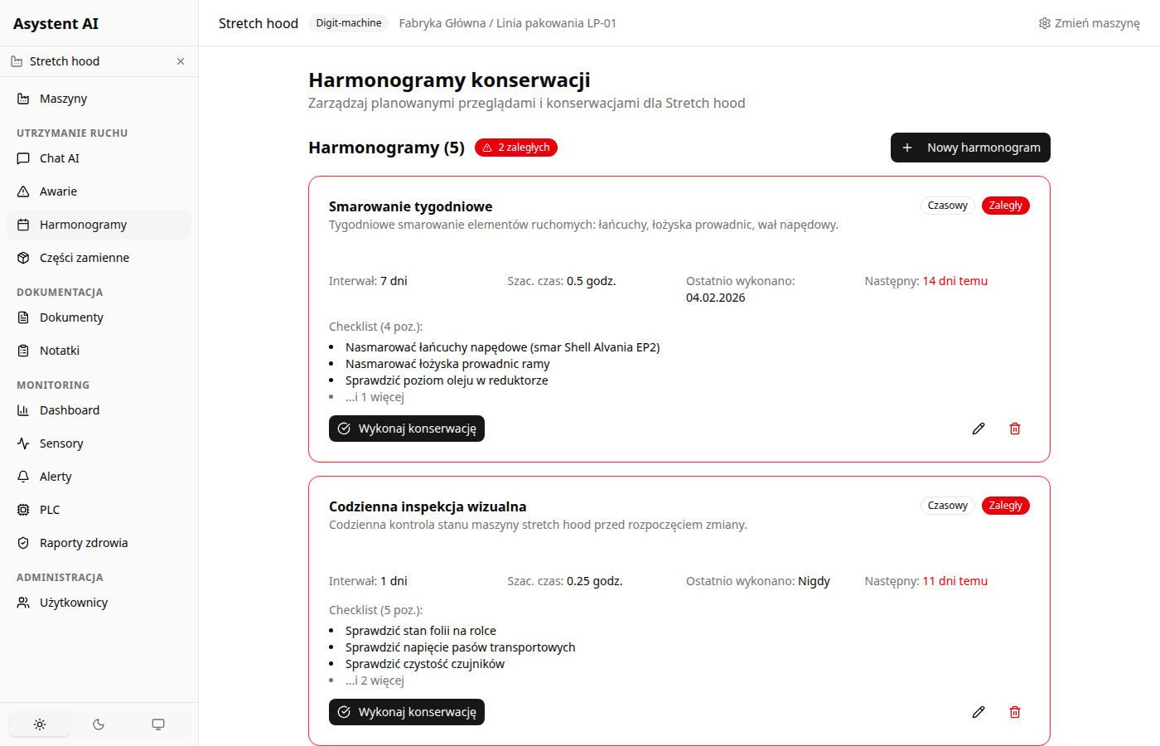Collapse the Stretch hood sidebar with X
This screenshot has width=1160, height=746.
pos(180,61)
